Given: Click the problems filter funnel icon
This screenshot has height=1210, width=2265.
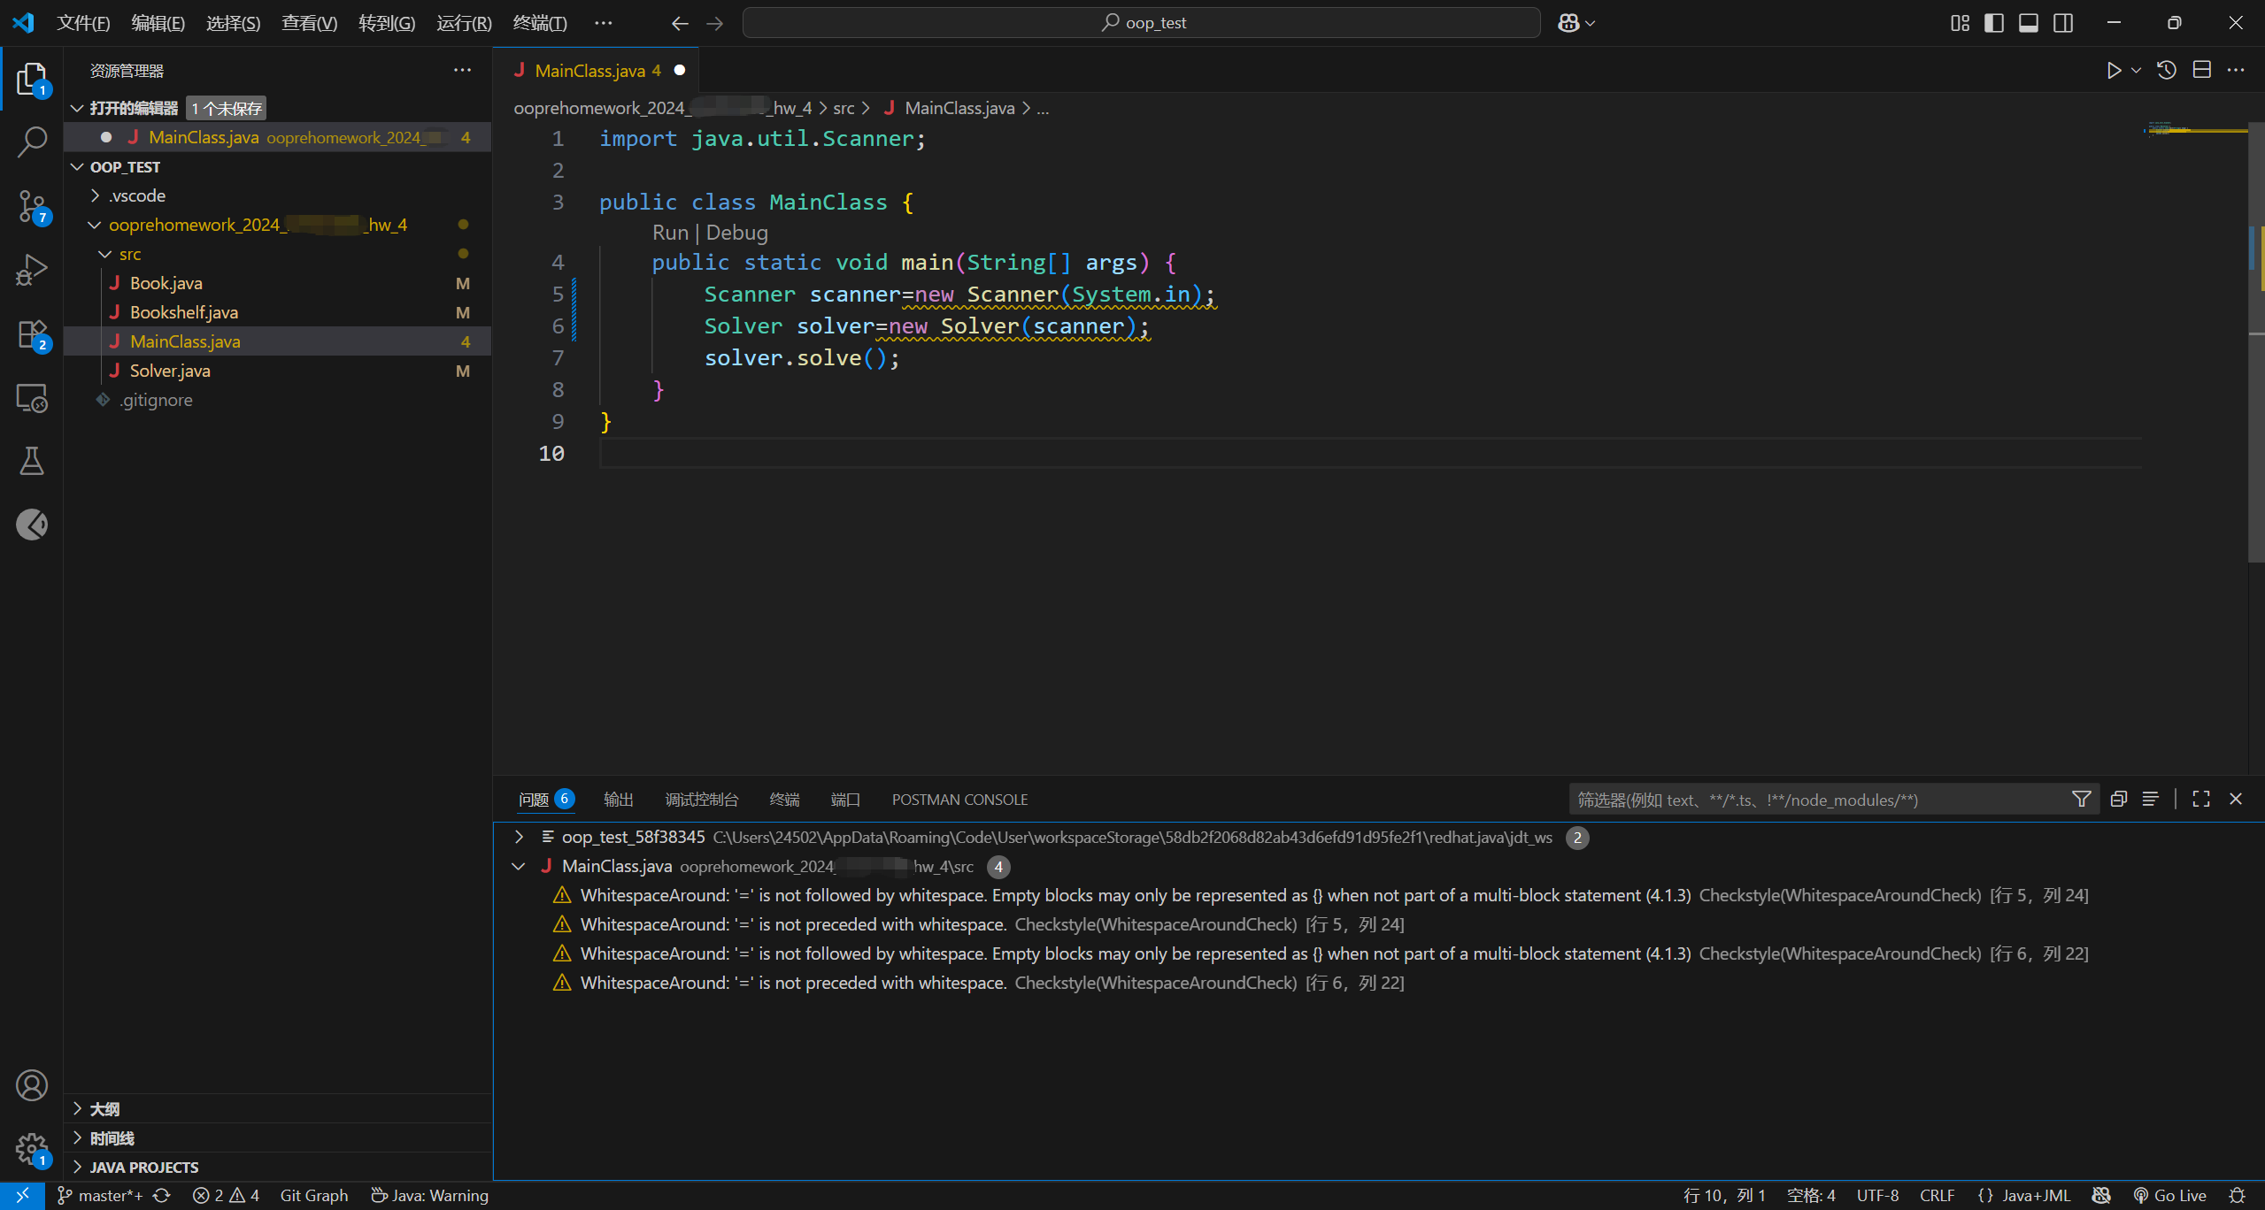Looking at the screenshot, I should click(2081, 800).
